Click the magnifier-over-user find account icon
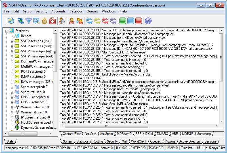Screen dimensions: 227x153 point(62,21)
